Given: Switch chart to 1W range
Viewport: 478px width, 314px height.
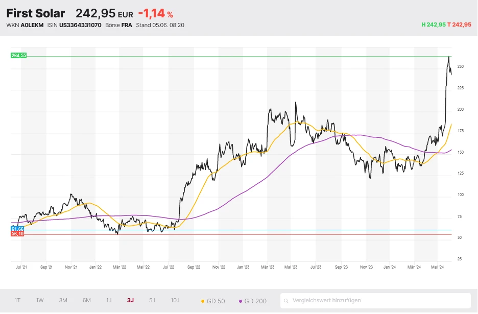Looking at the screenshot, I should (40, 301).
